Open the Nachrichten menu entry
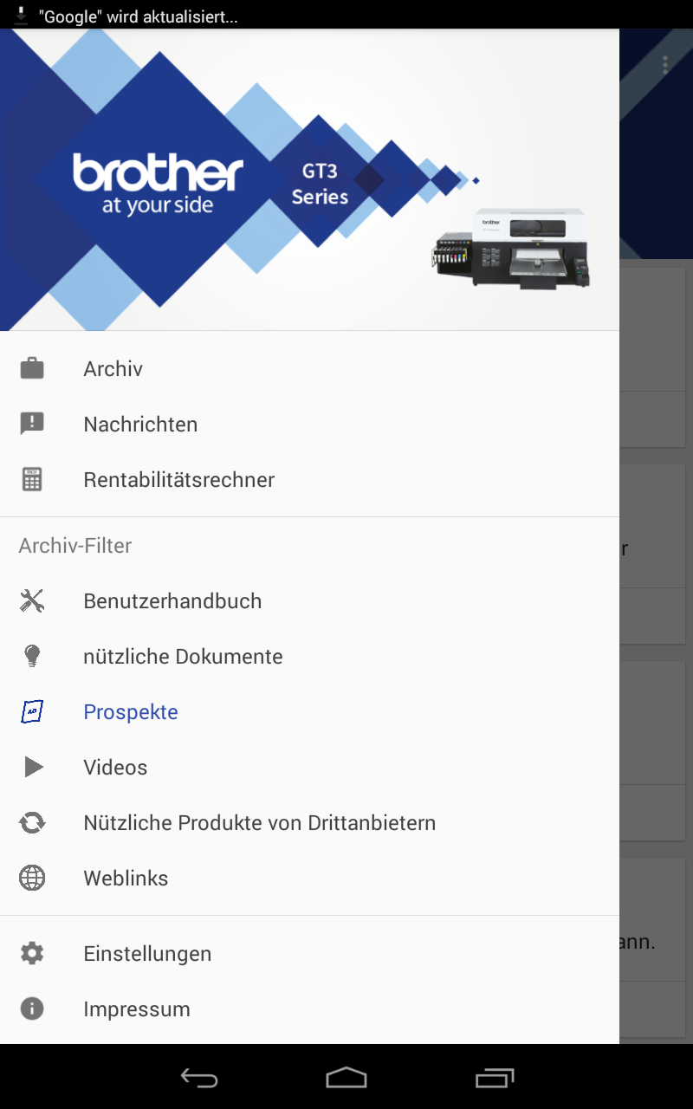Screen dimensions: 693x1109 tap(309, 425)
